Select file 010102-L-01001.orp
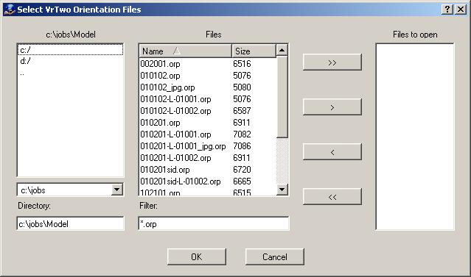The image size is (471, 277). click(175, 99)
